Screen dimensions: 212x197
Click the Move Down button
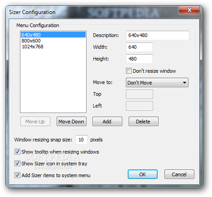[72, 122]
